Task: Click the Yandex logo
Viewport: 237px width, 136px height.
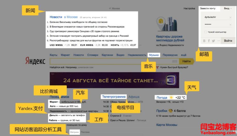Action: [x=35, y=61]
